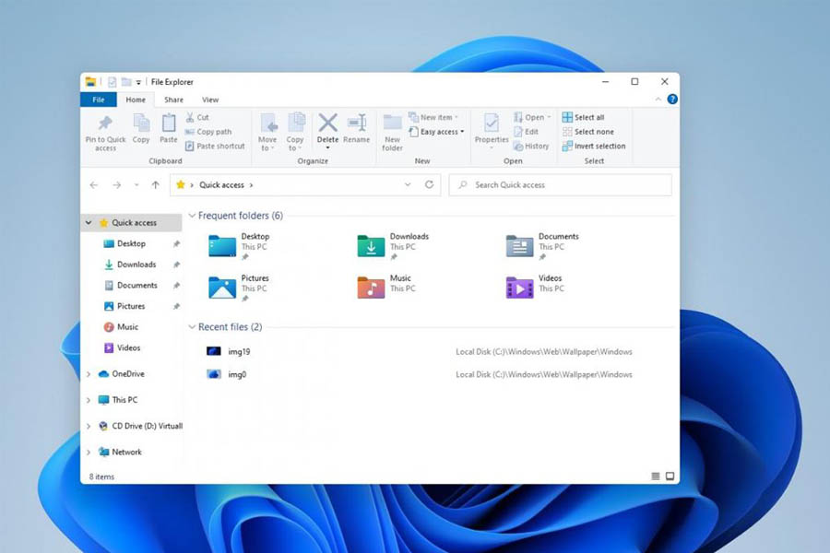This screenshot has width=830, height=553.
Task: Open the Copy to command
Action: [x=295, y=131]
